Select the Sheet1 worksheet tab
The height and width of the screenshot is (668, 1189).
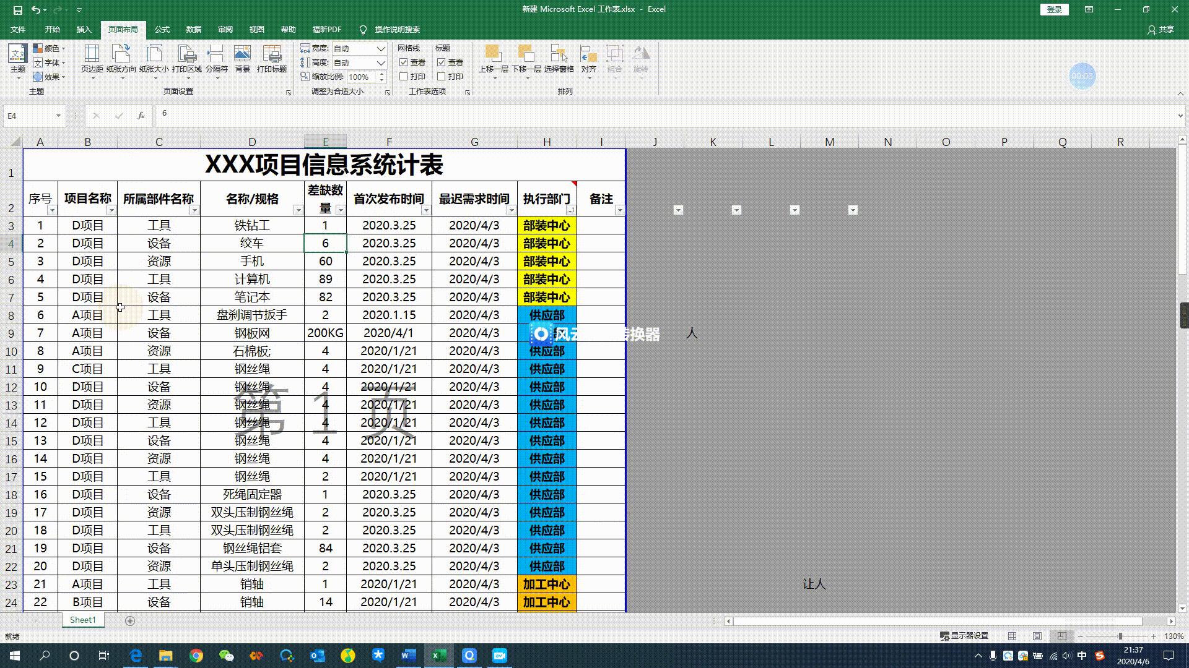[82, 620]
